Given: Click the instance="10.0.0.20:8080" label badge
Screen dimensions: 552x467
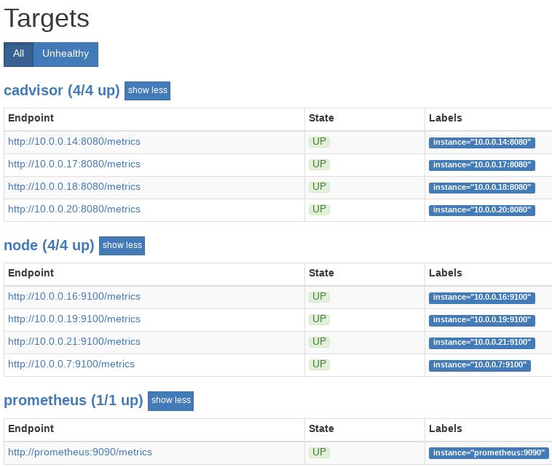Looking at the screenshot, I should (482, 210).
